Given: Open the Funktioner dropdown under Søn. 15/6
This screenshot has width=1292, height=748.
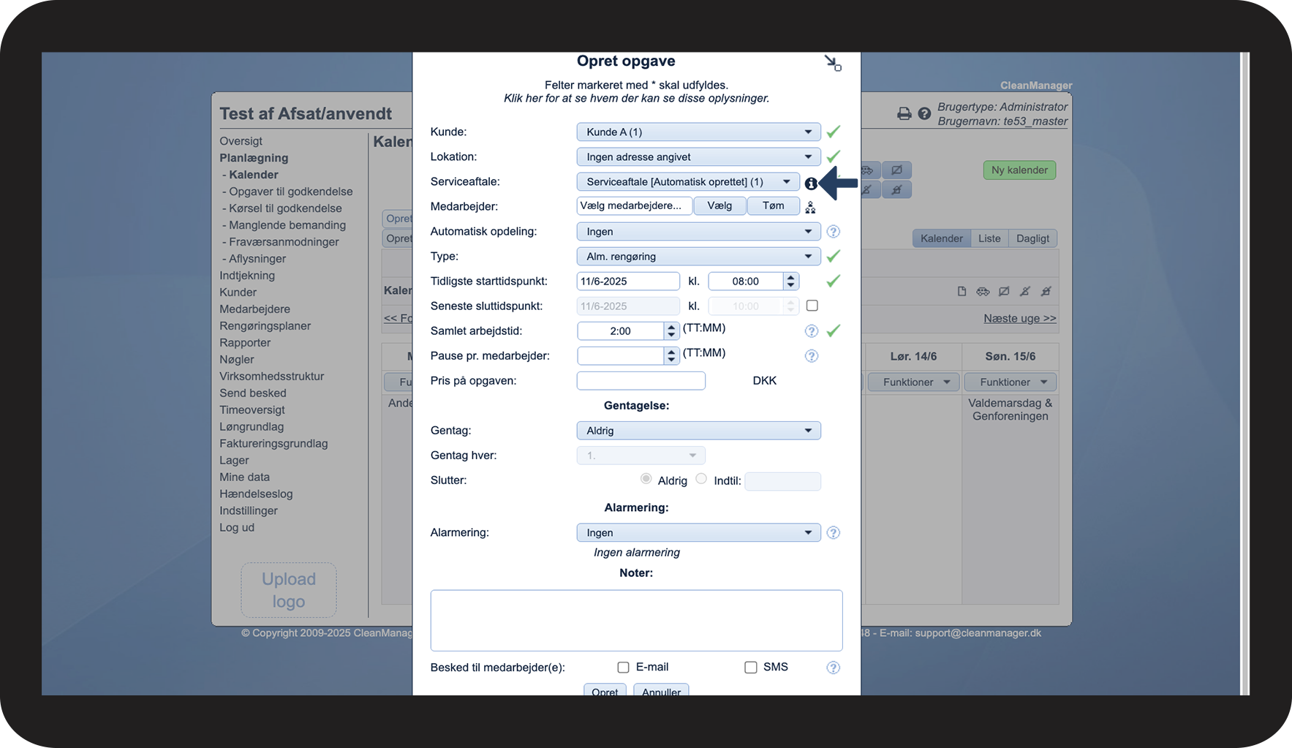Looking at the screenshot, I should tap(1010, 382).
